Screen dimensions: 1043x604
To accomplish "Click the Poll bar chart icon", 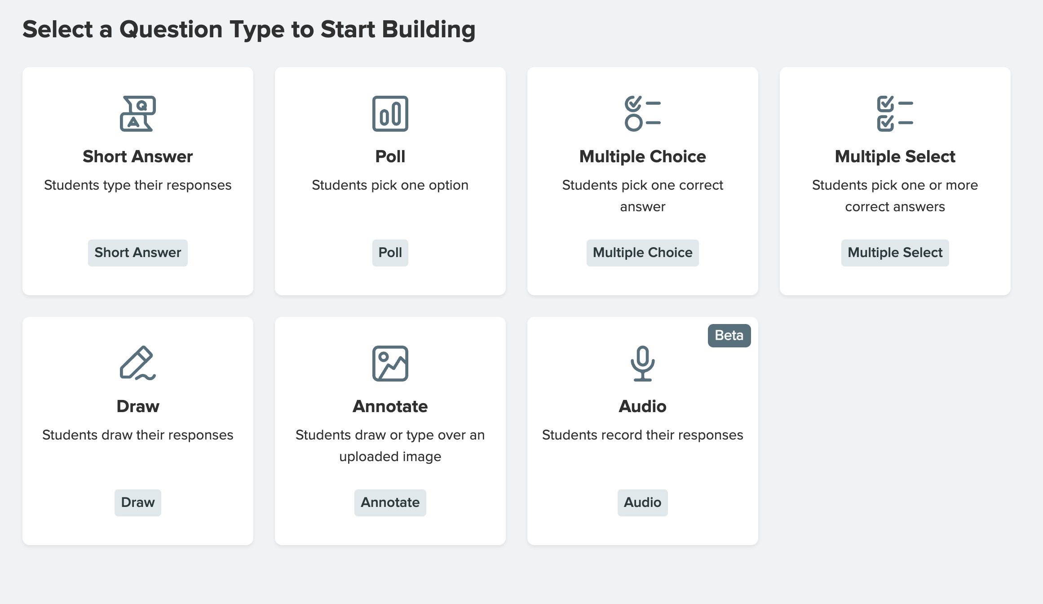I will coord(390,114).
